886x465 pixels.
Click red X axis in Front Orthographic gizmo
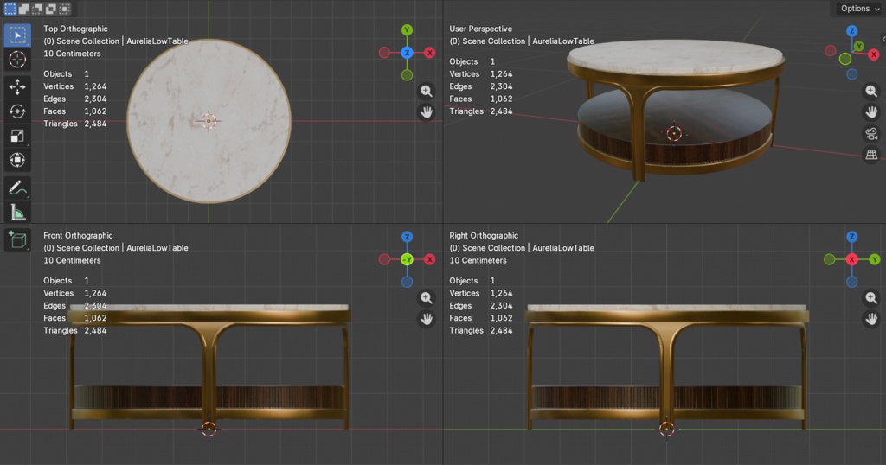(429, 259)
